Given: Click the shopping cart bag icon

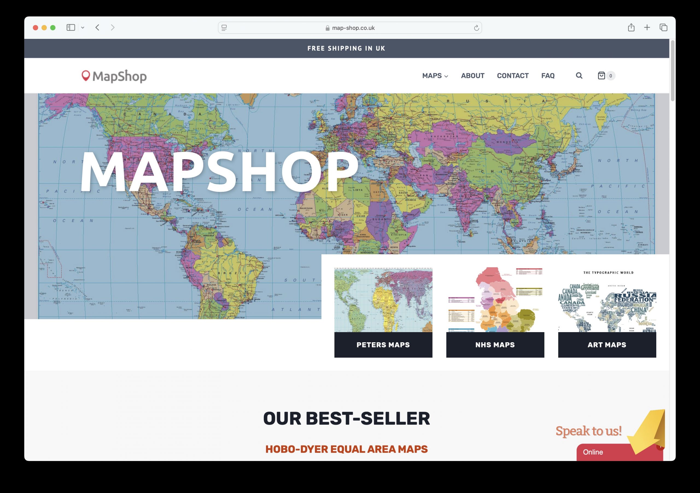Looking at the screenshot, I should [x=601, y=75].
